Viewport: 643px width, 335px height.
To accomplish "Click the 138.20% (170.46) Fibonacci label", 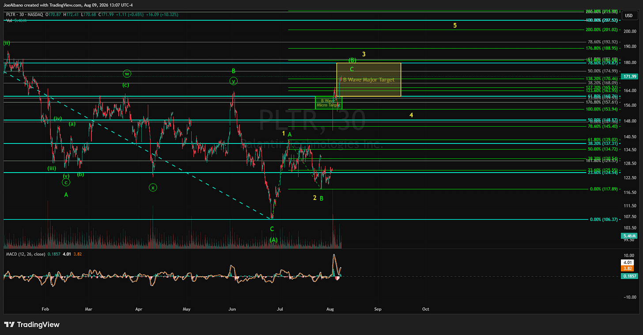I will click(601, 79).
